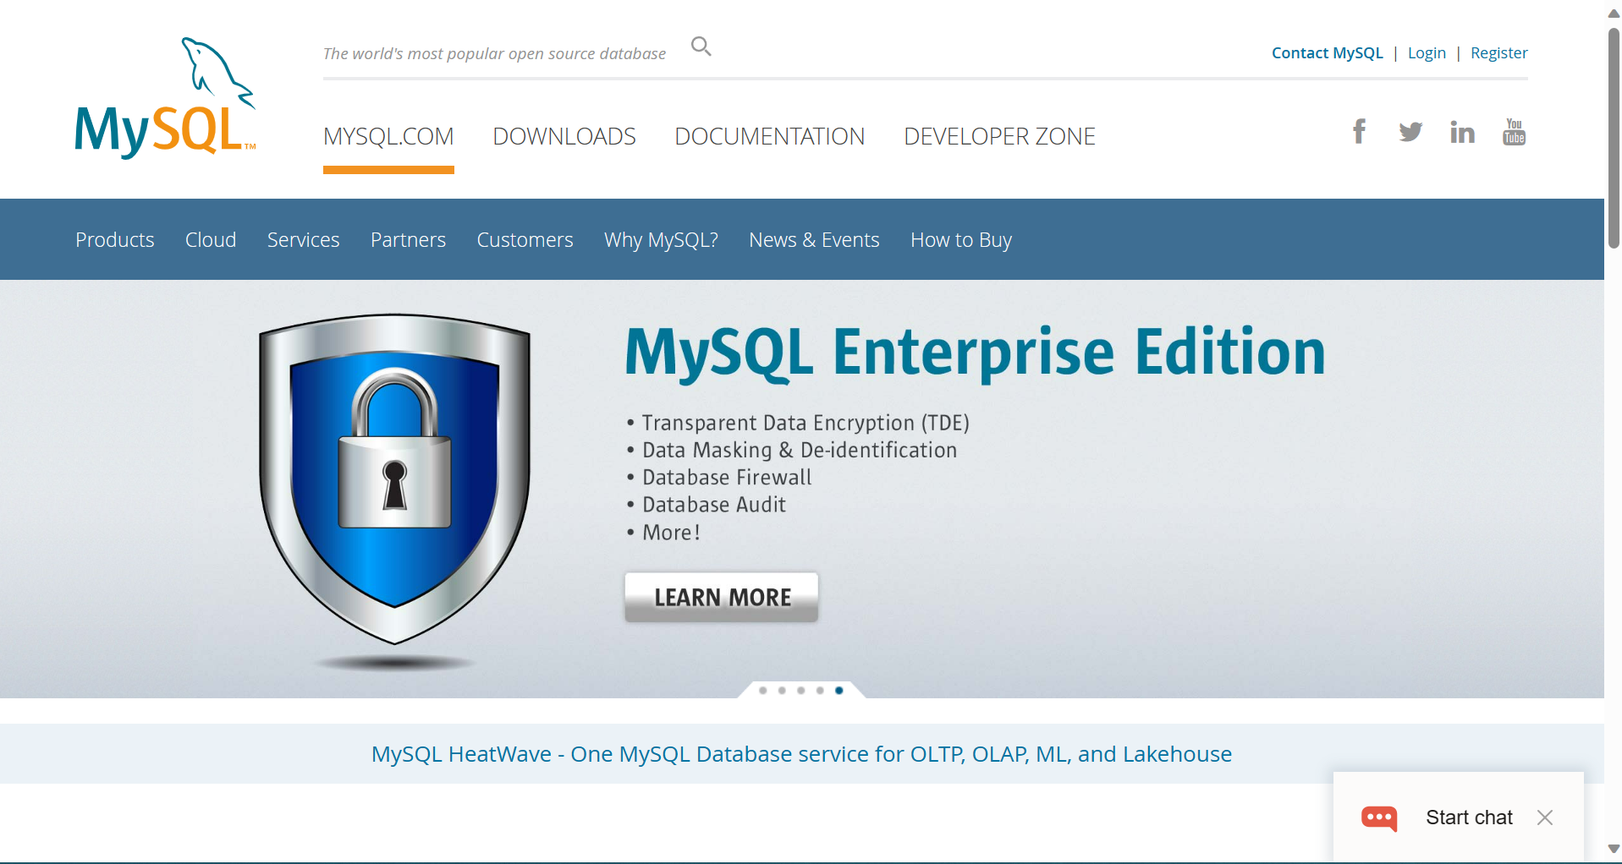Image resolution: width=1622 pixels, height=864 pixels.
Task: Click the Contact MySQL link
Action: (1327, 52)
